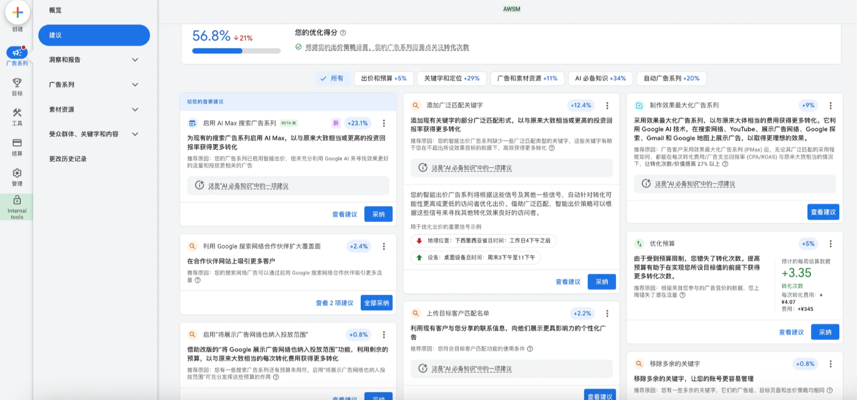Screen dimensions: 857x400
Task: Filter by 自动广告系列 +20%
Action: tap(671, 79)
